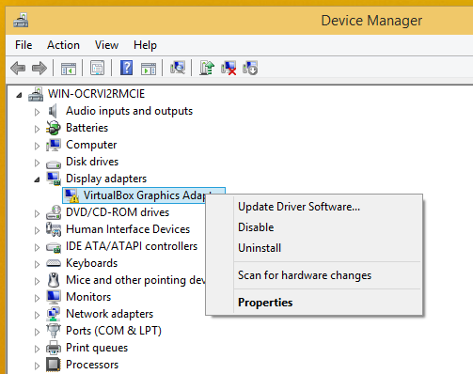This screenshot has width=473, height=374.
Task: Click the Forward arrow toolbar icon
Action: (39, 68)
